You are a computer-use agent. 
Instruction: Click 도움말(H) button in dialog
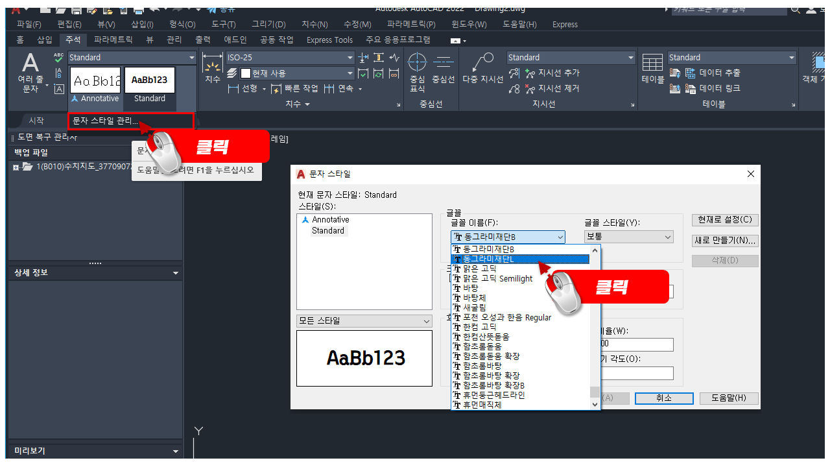(729, 398)
